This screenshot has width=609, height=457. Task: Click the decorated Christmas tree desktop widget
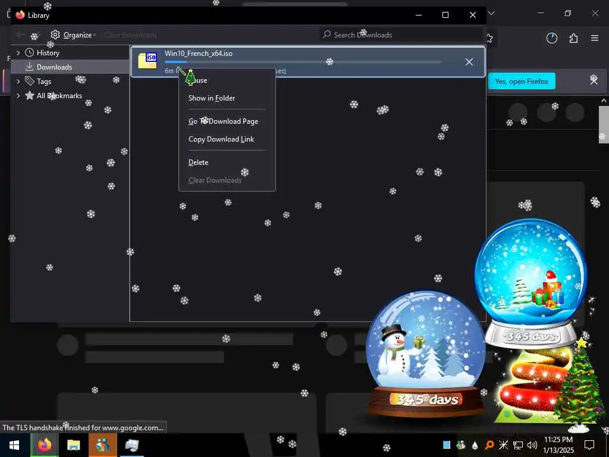pyautogui.click(x=579, y=385)
